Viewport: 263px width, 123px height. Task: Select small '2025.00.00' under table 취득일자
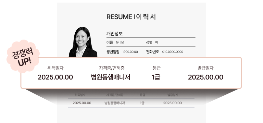82,103
